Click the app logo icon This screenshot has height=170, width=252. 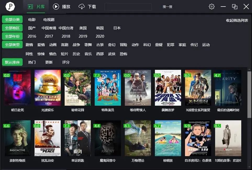pyautogui.click(x=10, y=7)
